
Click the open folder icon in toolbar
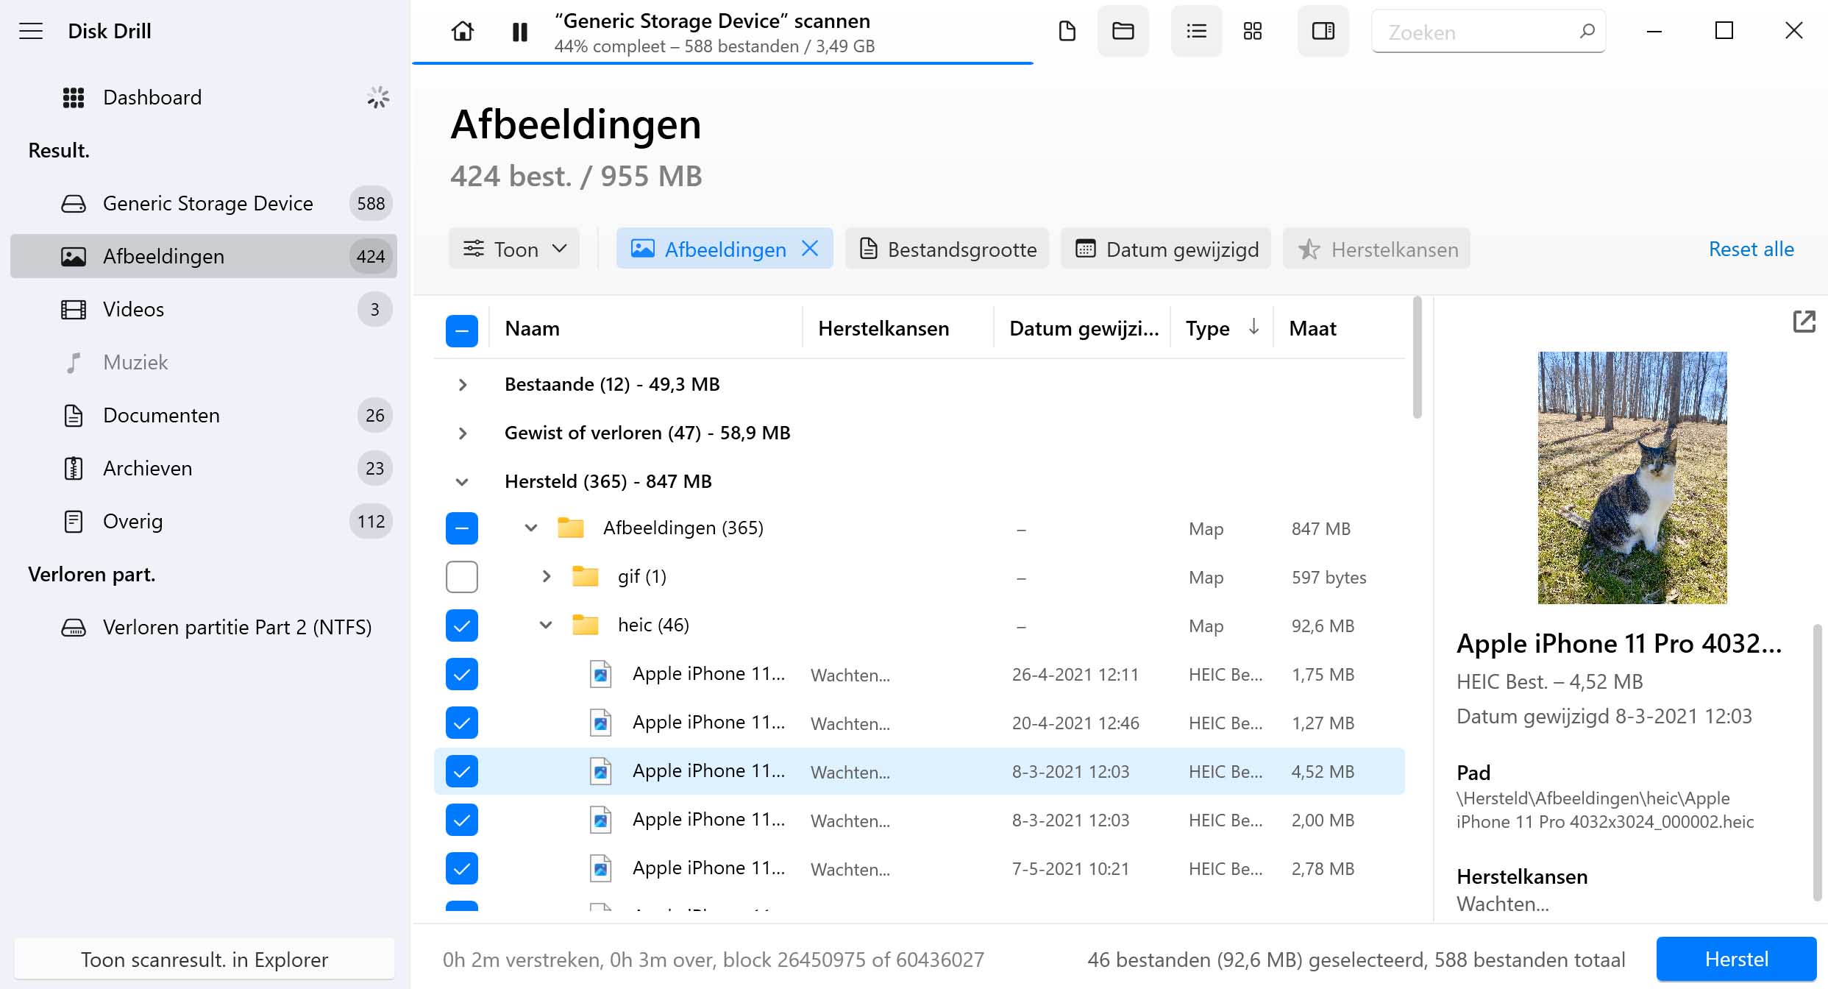(1120, 32)
